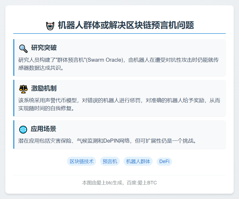
Task: Click the blue left border of 激励机制 card
Action: coord(14,98)
